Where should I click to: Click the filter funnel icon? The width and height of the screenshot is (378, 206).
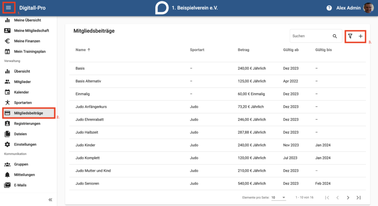click(350, 36)
